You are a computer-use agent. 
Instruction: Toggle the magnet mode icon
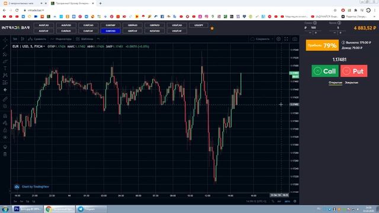5,116
